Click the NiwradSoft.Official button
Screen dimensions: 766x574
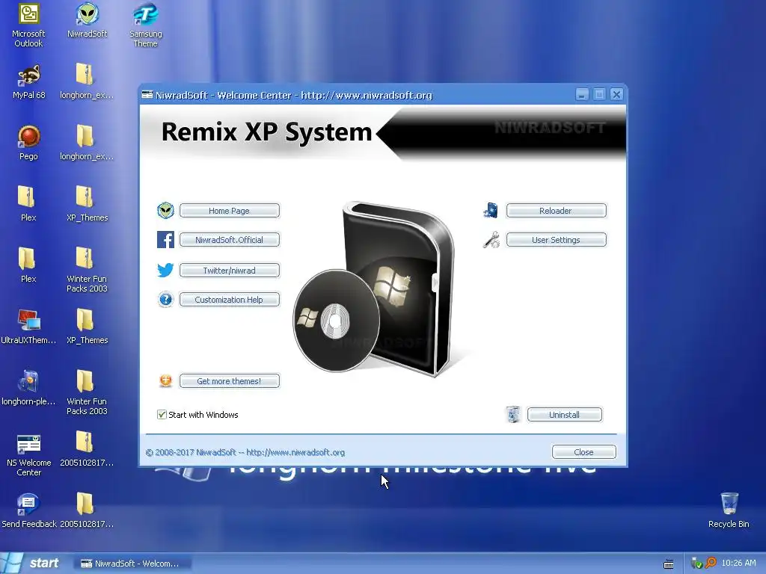pyautogui.click(x=230, y=240)
